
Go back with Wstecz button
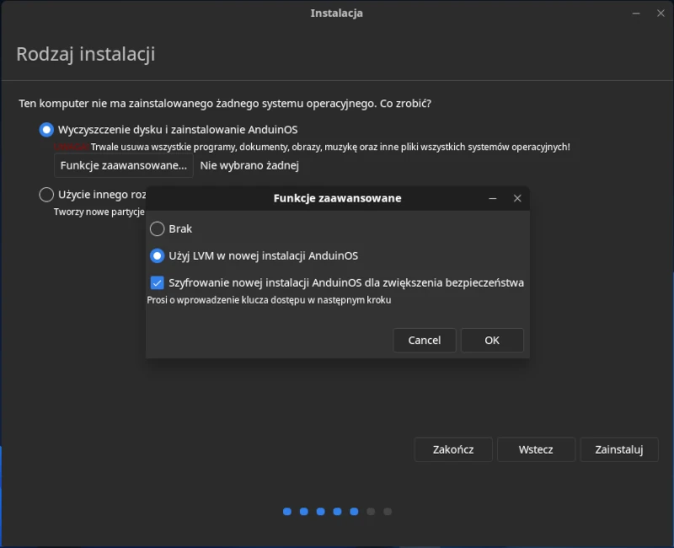click(x=536, y=449)
